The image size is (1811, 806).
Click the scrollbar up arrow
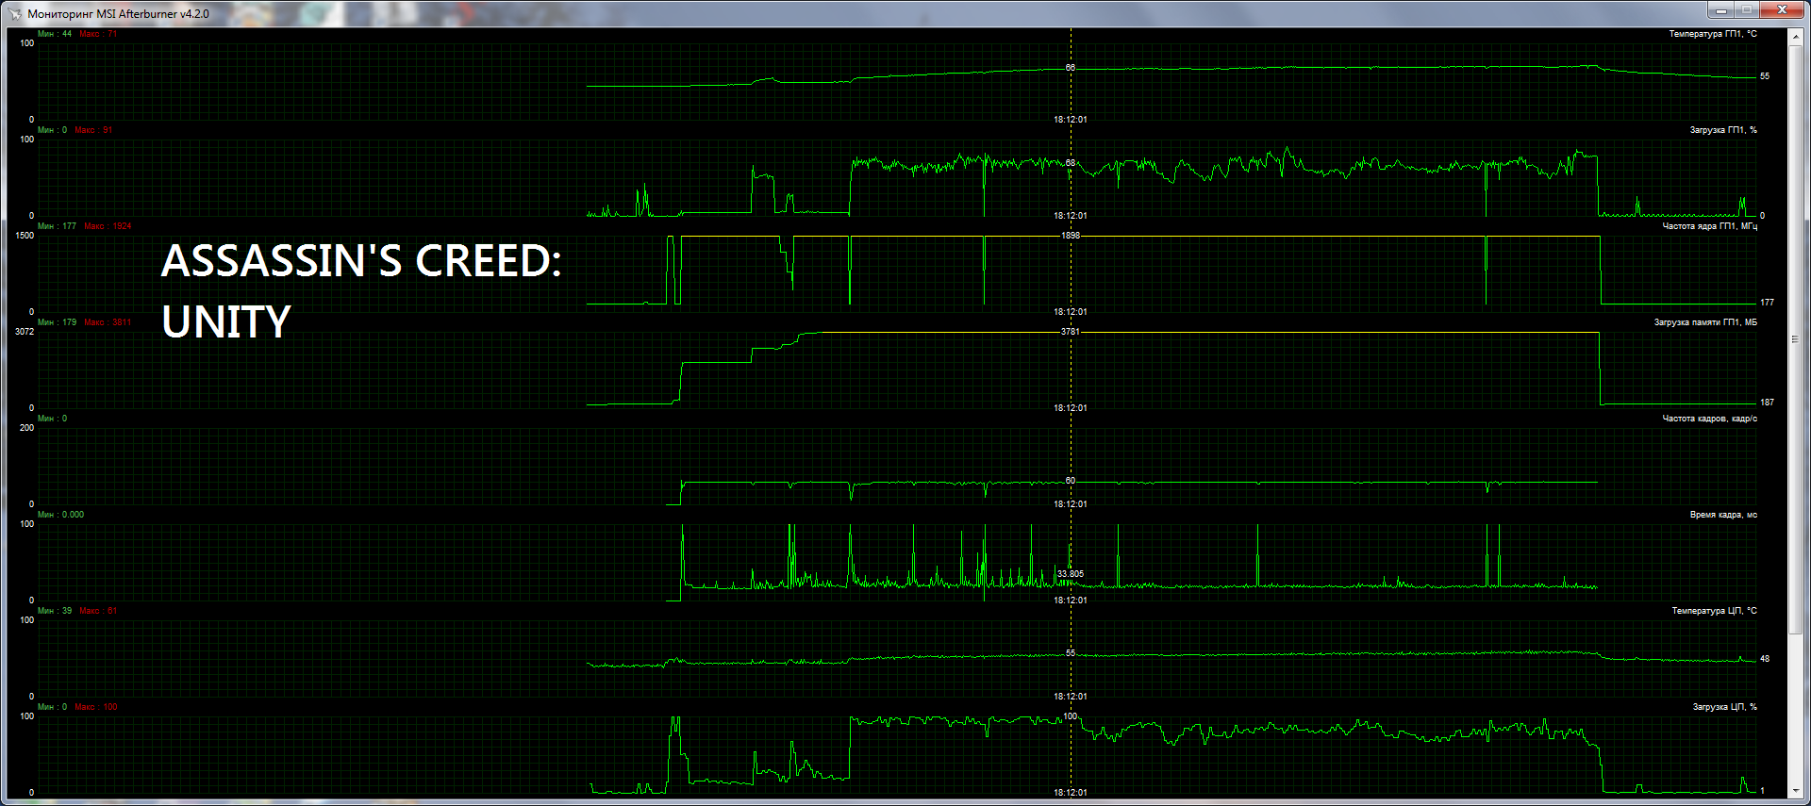point(1795,36)
